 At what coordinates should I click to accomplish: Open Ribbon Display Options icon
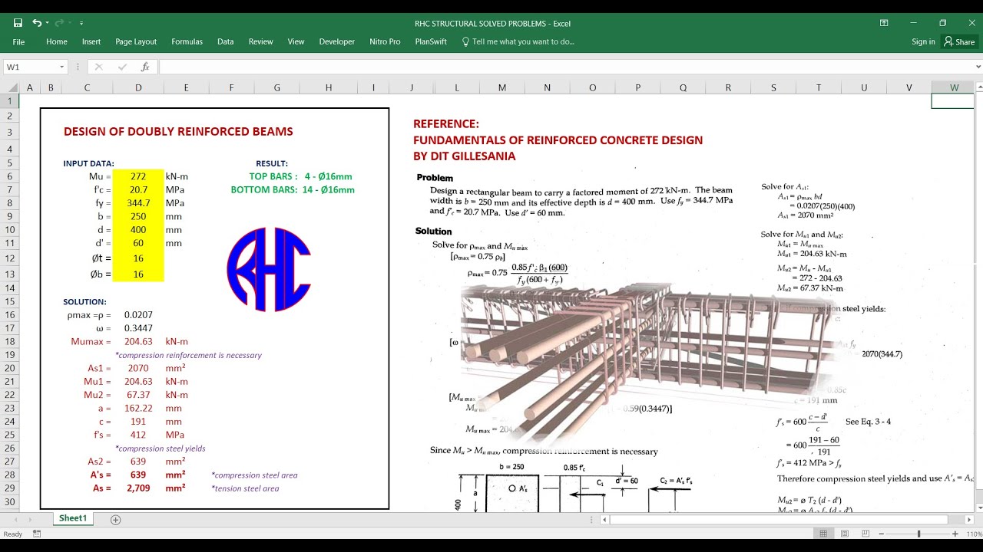(884, 23)
